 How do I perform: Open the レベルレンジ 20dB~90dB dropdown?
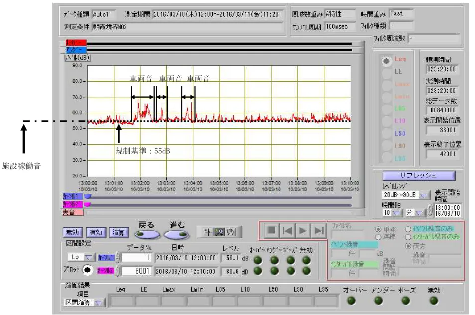(424, 195)
